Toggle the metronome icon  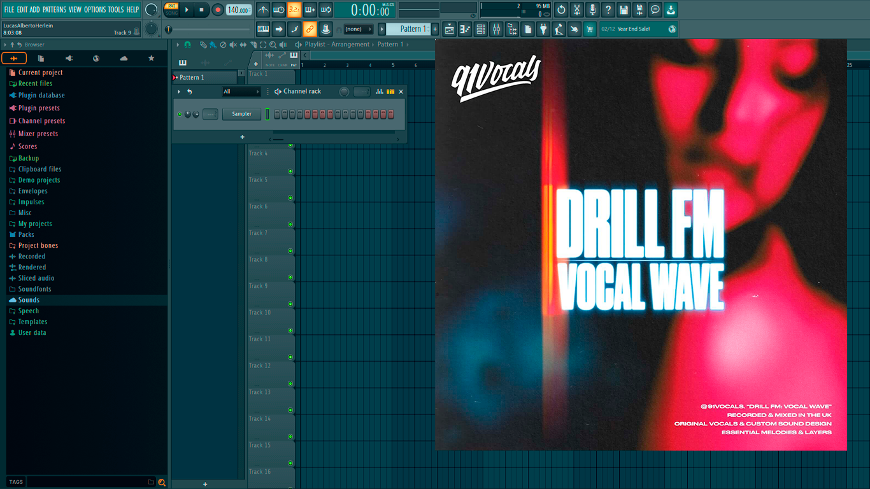coord(263,10)
